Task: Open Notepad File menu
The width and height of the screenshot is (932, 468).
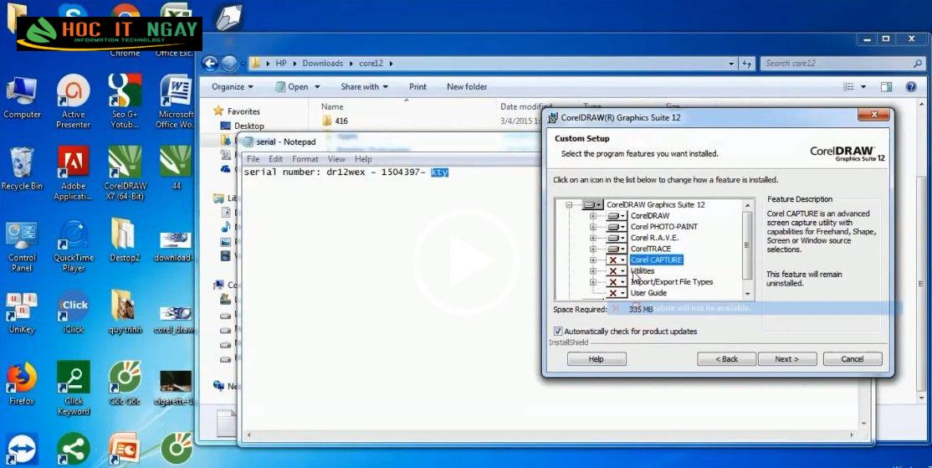Action: [x=253, y=159]
